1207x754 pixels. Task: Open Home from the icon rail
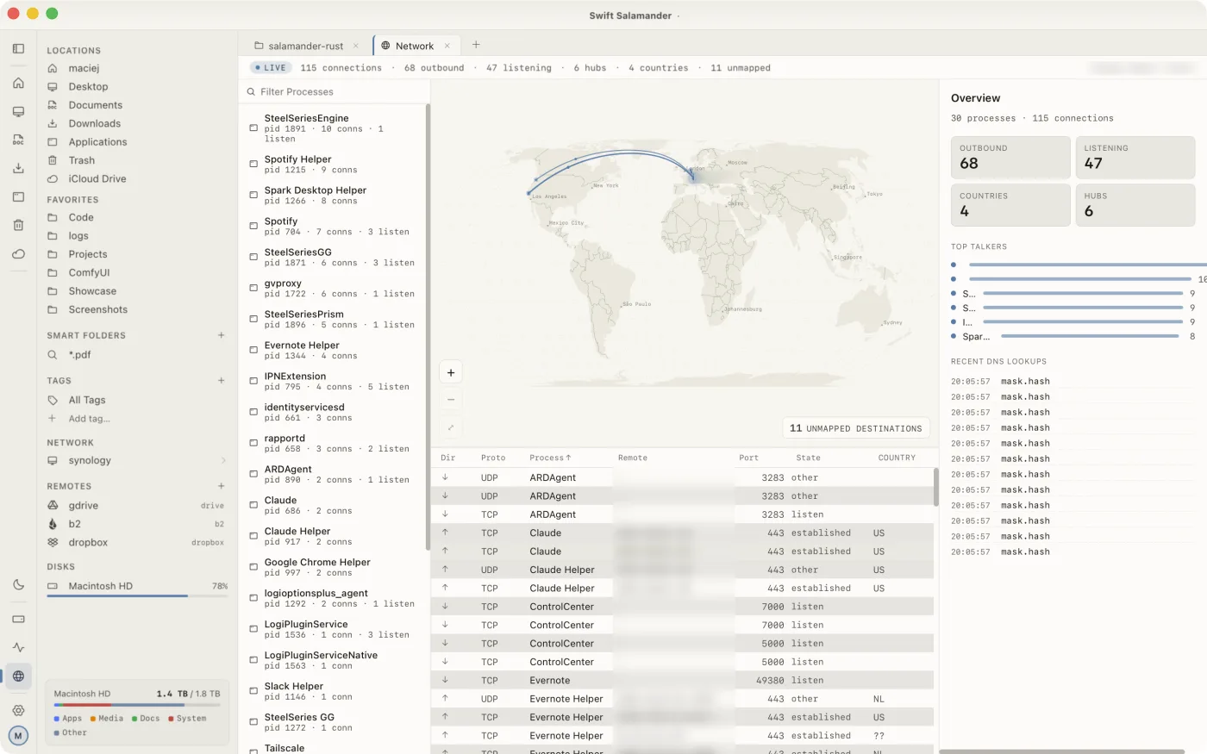(18, 83)
